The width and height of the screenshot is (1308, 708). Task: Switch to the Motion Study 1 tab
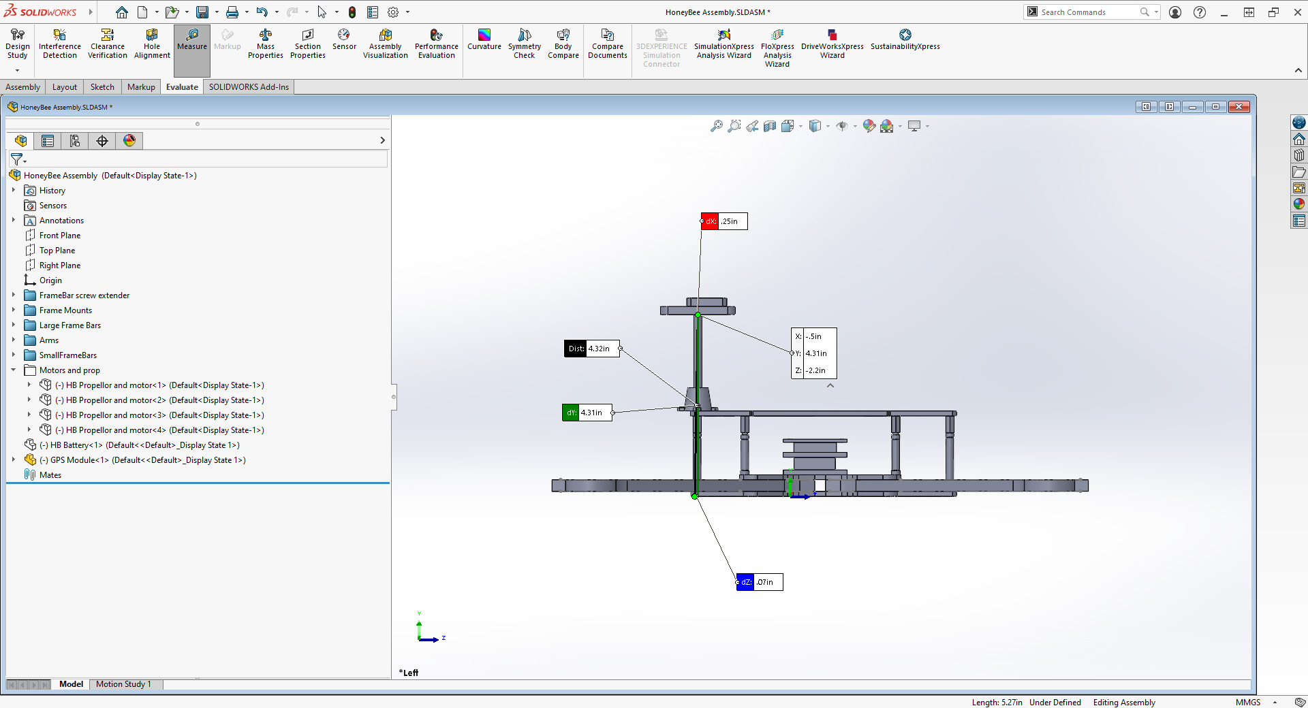tap(123, 684)
